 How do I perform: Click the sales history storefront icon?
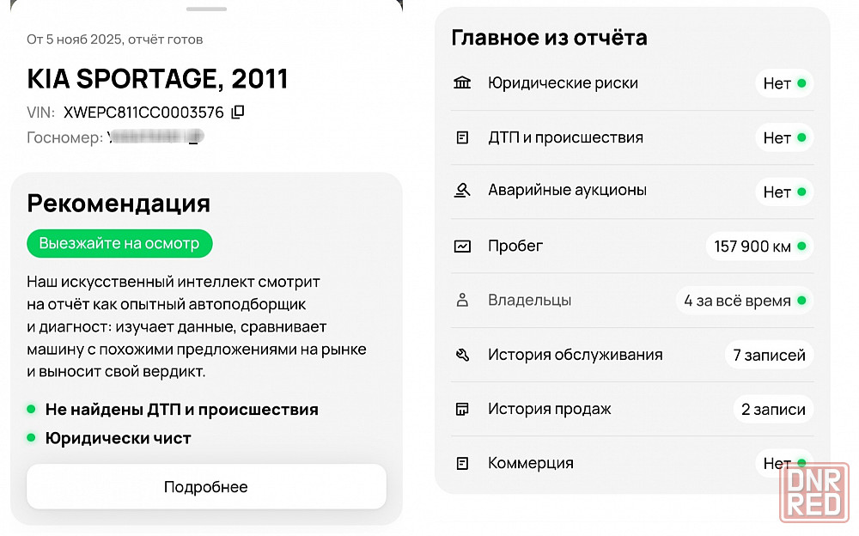462,409
